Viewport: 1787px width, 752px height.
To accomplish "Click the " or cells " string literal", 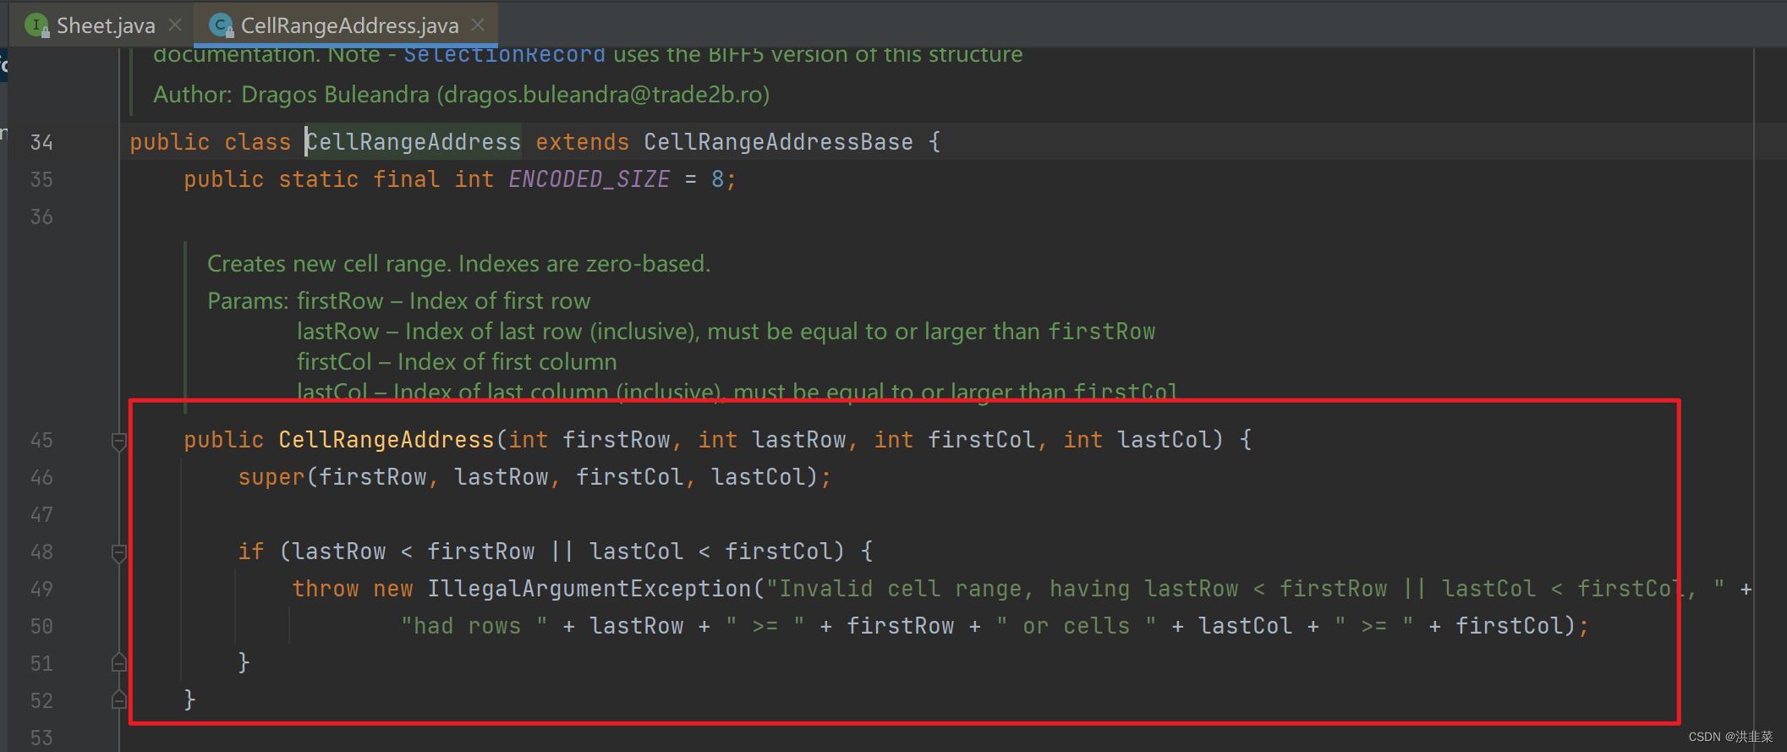I will coord(1077,626).
